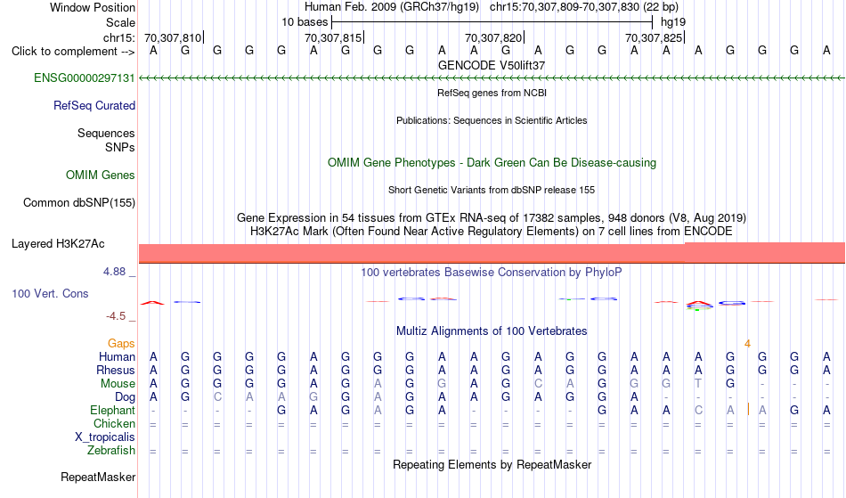Click the Layered H3K27Ac track label
This screenshot has height=498, width=846.
pyautogui.click(x=58, y=244)
